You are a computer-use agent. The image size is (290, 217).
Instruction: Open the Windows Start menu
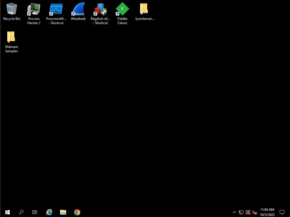coord(7,212)
